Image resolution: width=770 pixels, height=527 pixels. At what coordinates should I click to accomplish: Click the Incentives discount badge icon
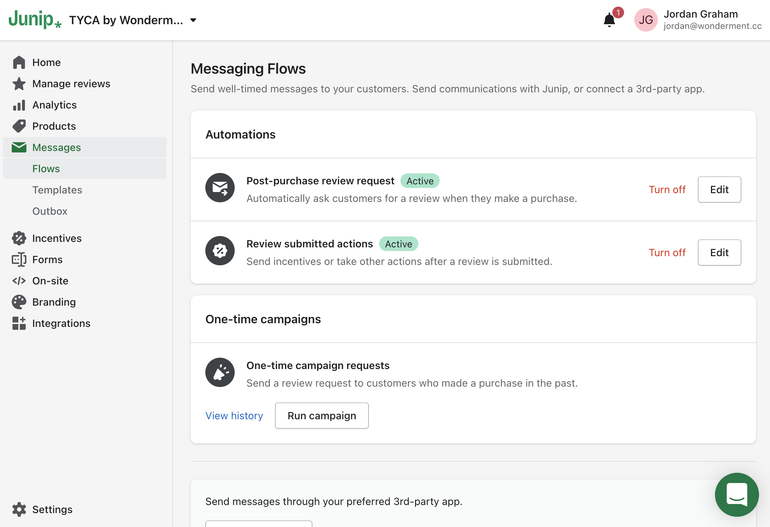[x=19, y=238]
